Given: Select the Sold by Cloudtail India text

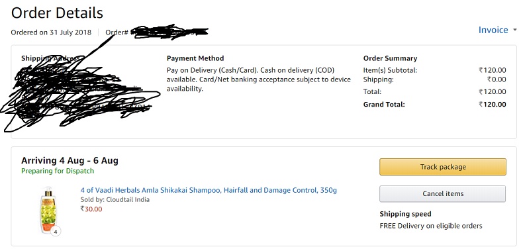Looking at the screenshot, I should coord(115,199).
